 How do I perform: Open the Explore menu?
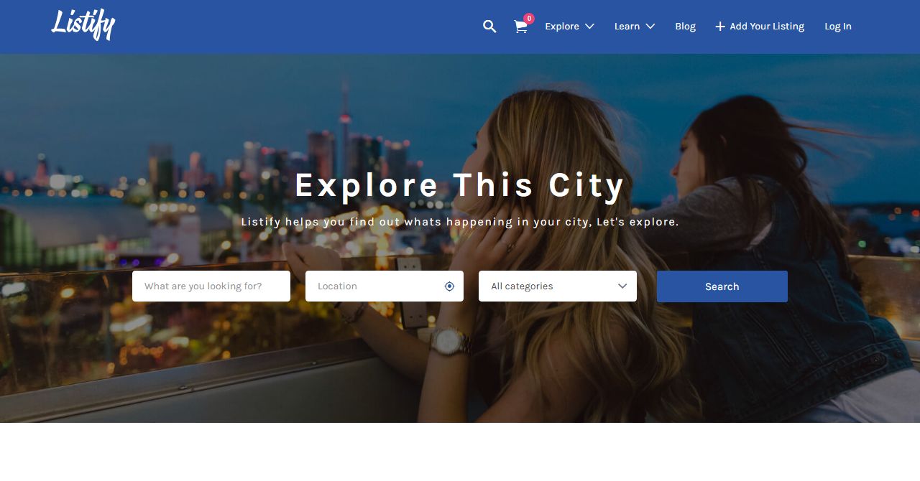click(562, 27)
